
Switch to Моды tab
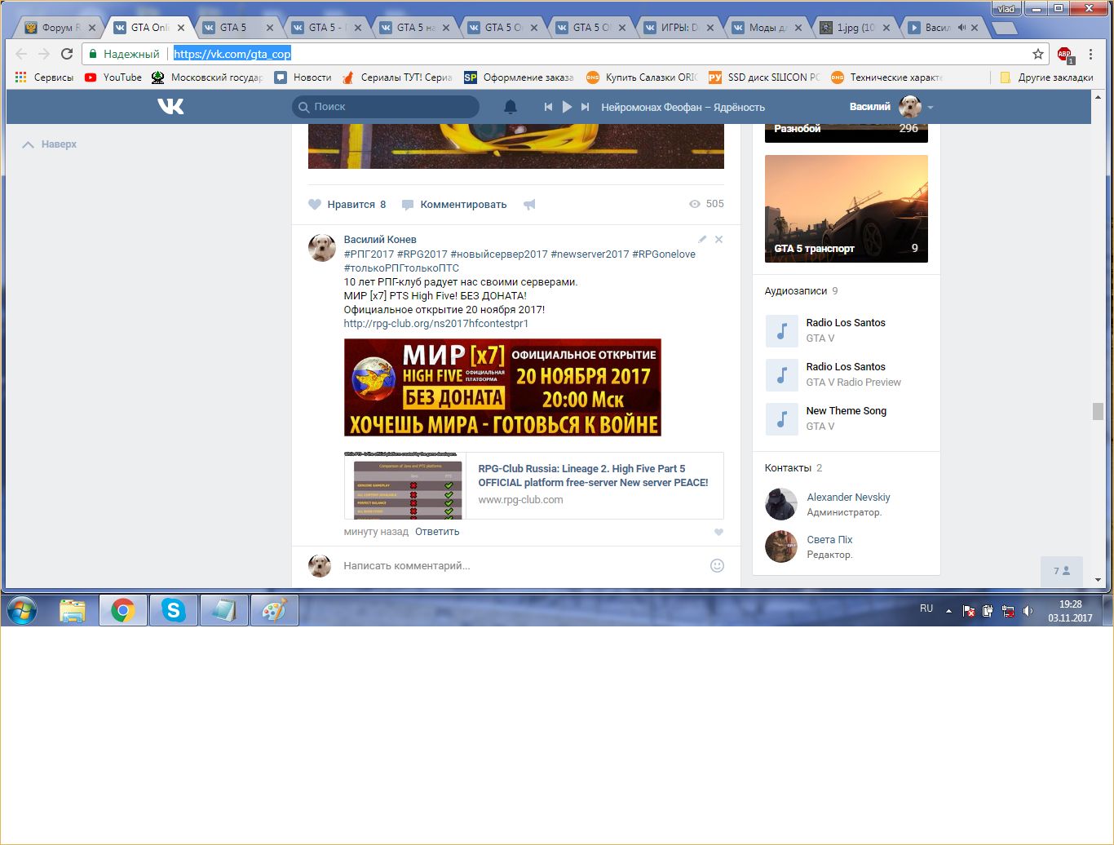point(767,28)
